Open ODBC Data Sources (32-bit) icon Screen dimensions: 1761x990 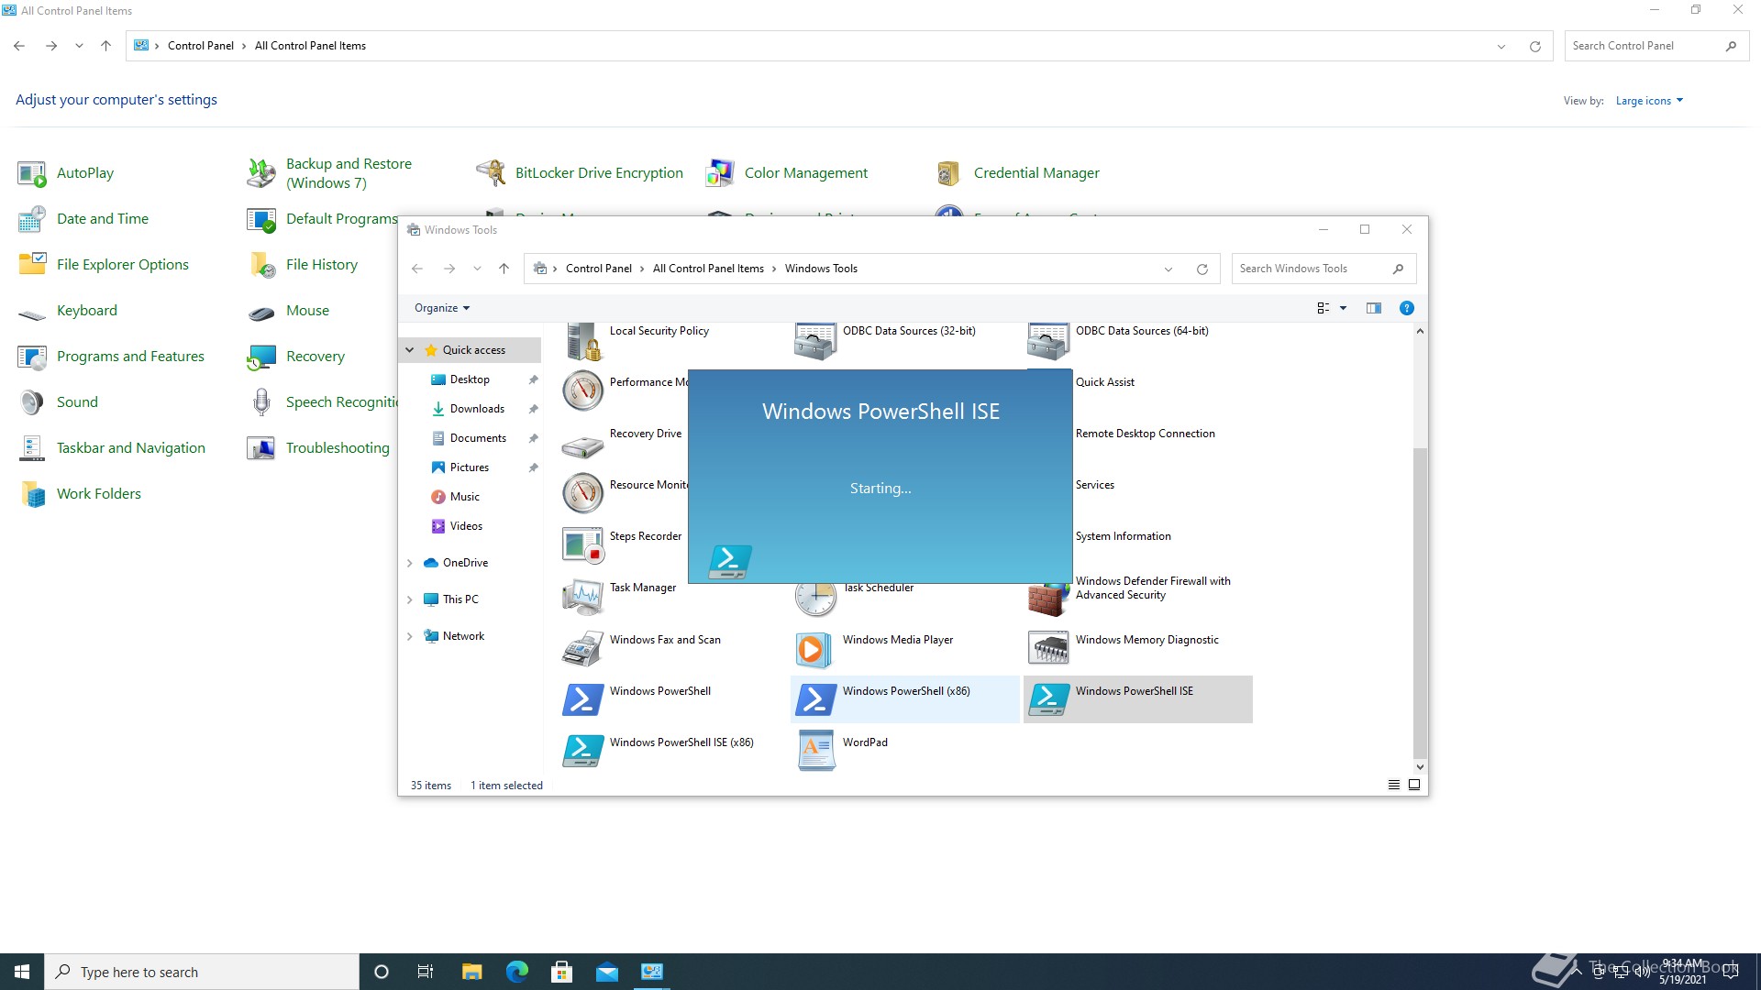[815, 341]
